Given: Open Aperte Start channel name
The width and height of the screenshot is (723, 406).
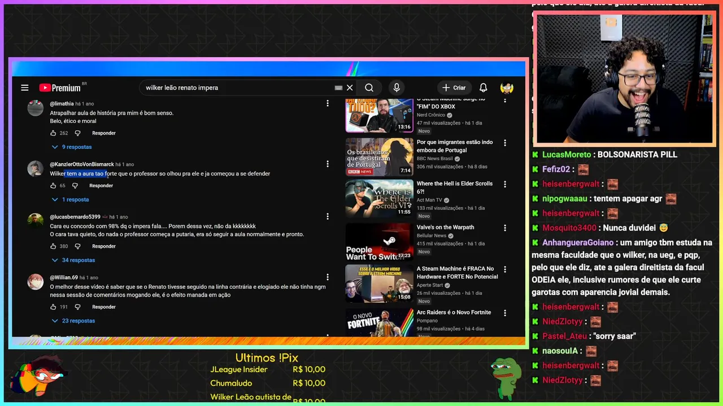Looking at the screenshot, I should (430, 285).
